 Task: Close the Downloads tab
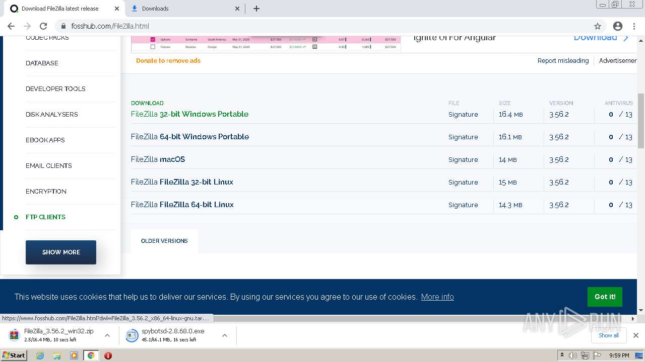point(237,9)
